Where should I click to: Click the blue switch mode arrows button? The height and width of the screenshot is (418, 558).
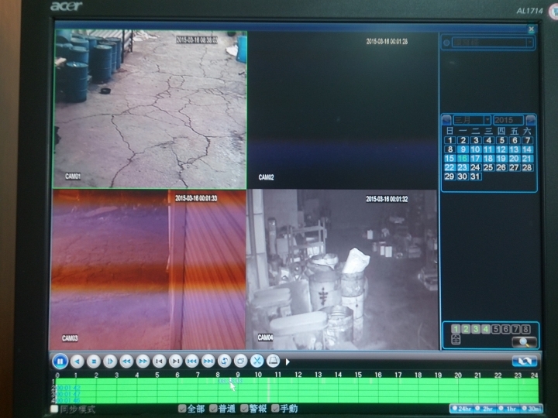point(525,361)
